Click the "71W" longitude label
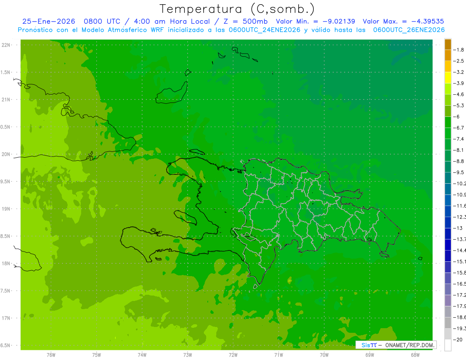466x360 pixels. tap(278, 355)
